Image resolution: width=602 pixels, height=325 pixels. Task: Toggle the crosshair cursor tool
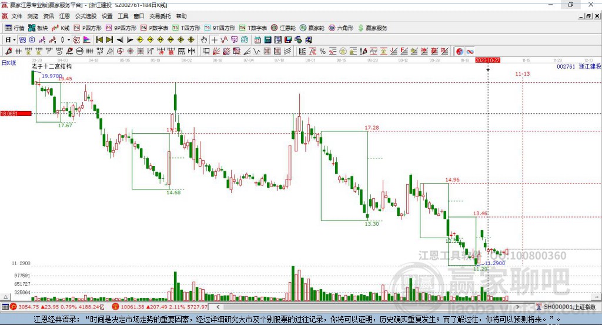[214, 40]
